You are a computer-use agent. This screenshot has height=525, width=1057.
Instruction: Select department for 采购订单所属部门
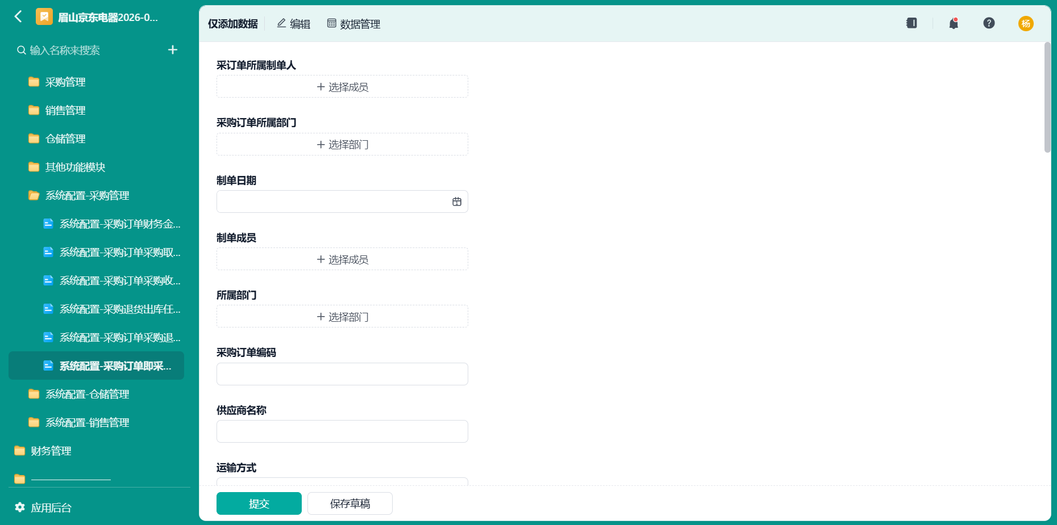[342, 144]
